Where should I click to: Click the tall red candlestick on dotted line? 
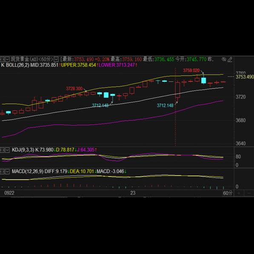click(177, 90)
